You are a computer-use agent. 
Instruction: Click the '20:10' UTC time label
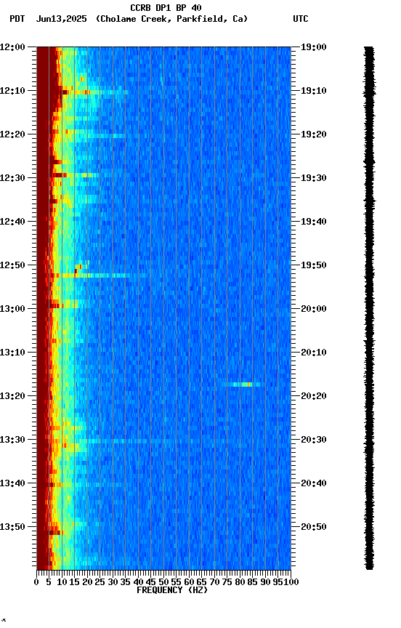313,353
